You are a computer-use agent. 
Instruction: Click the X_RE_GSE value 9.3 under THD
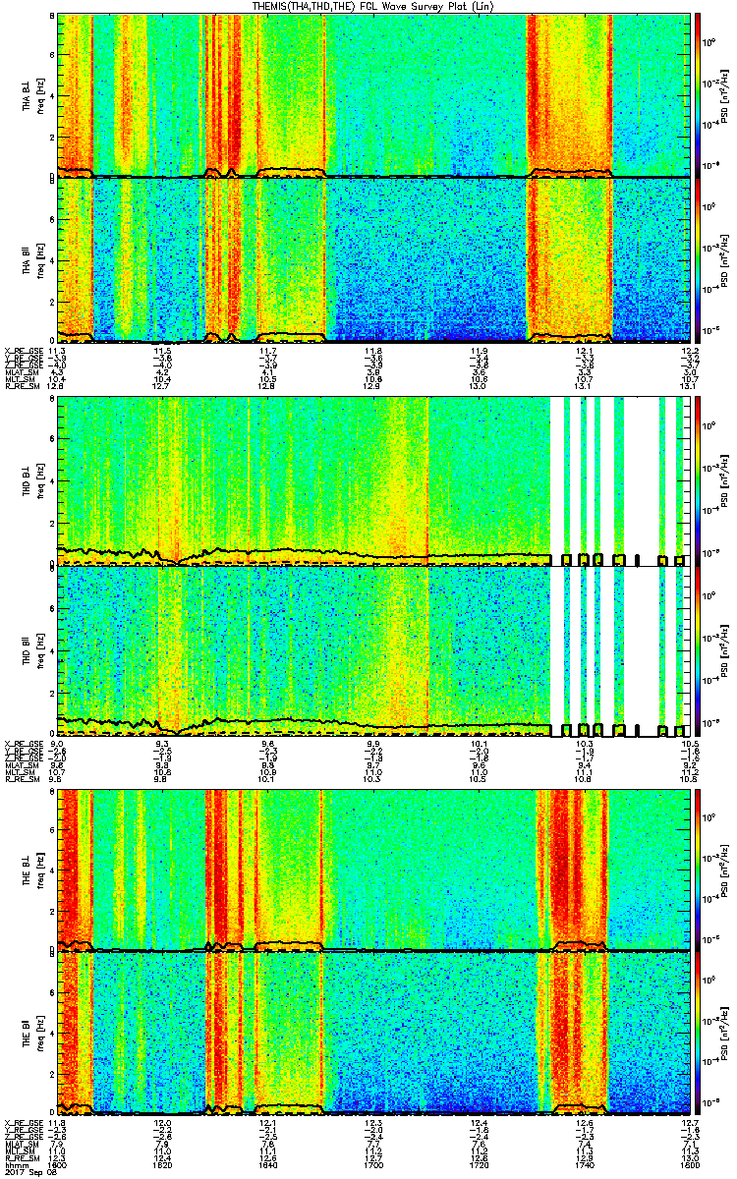pos(163,745)
